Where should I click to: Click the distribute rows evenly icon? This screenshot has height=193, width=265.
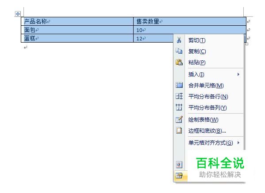179,96
